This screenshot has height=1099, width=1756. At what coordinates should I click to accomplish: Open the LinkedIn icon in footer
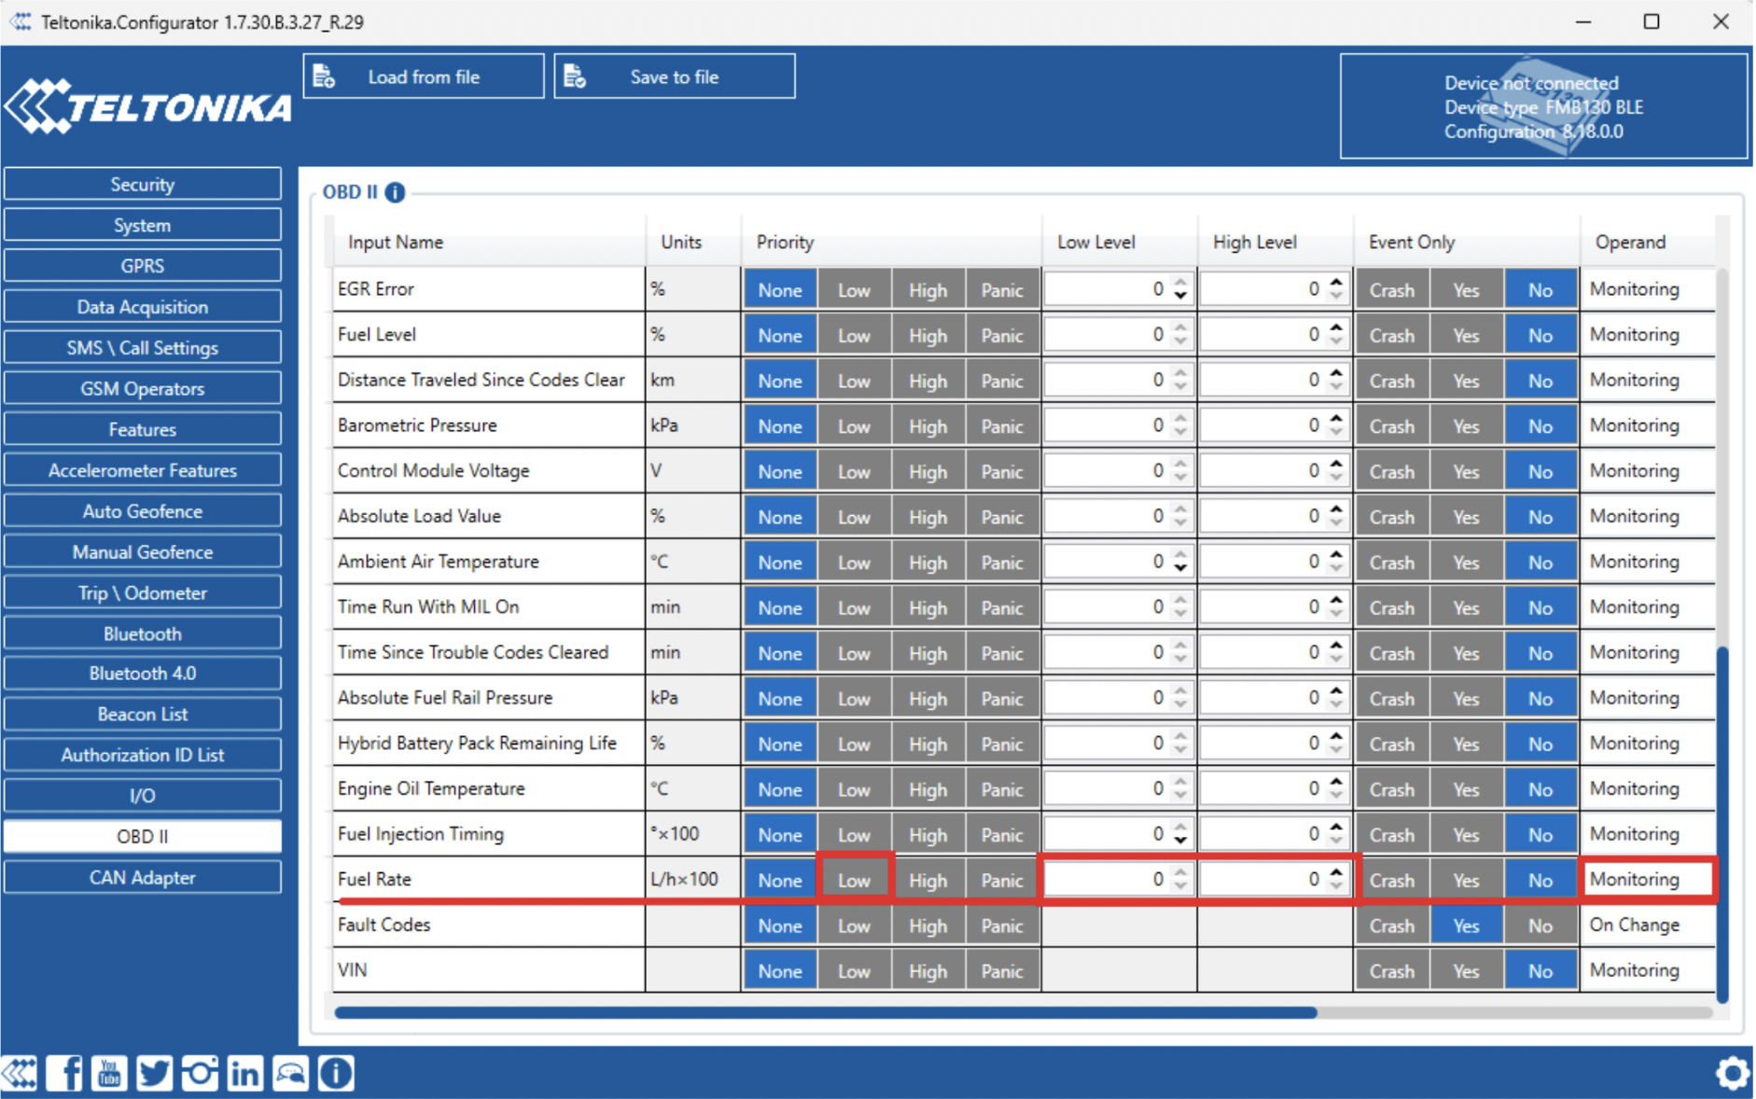pos(244,1073)
